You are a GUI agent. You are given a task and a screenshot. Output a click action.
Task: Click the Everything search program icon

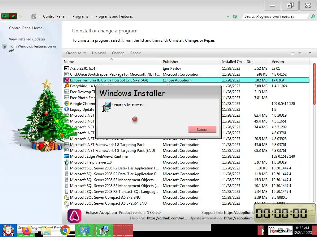[67, 86]
